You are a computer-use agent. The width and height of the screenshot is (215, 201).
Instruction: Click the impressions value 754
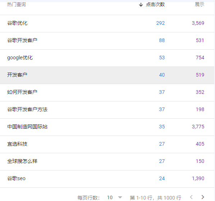[200, 58]
